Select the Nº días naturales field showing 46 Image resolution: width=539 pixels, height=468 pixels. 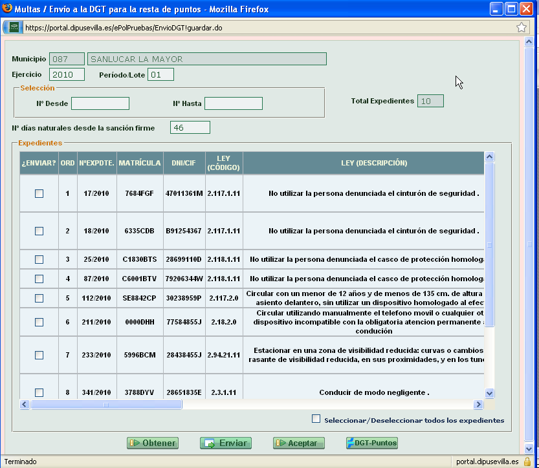click(189, 127)
